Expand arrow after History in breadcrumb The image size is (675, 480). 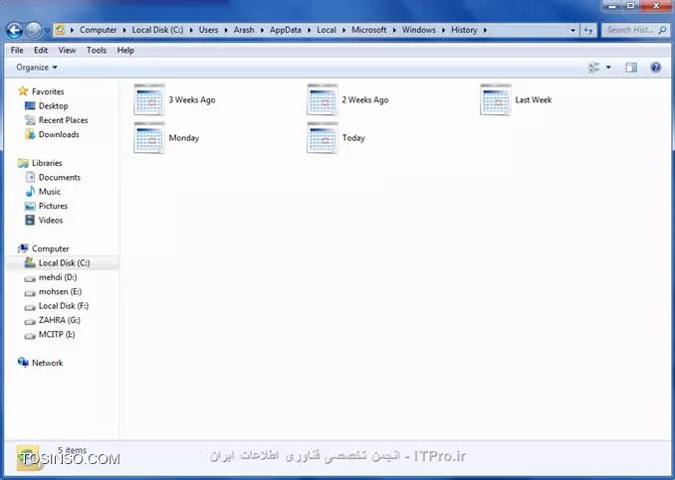(x=485, y=30)
